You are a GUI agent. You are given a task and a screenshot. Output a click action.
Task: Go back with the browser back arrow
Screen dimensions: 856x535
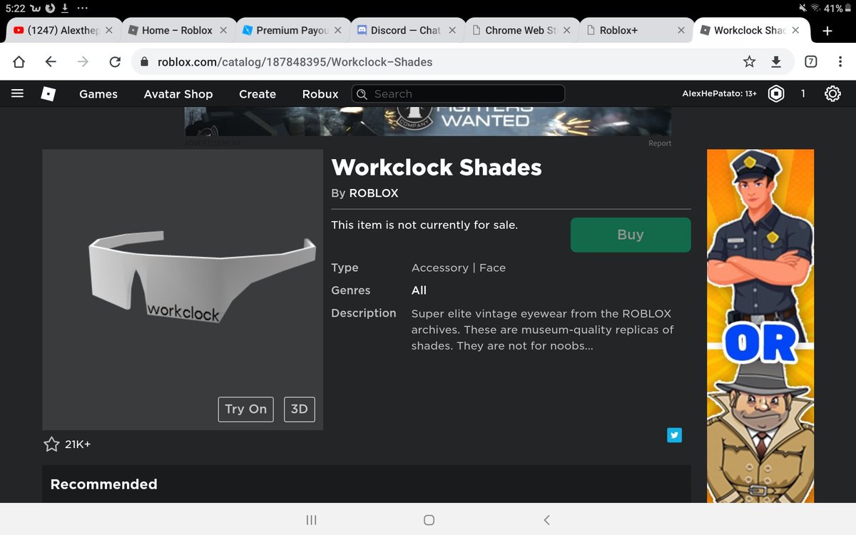pyautogui.click(x=51, y=62)
